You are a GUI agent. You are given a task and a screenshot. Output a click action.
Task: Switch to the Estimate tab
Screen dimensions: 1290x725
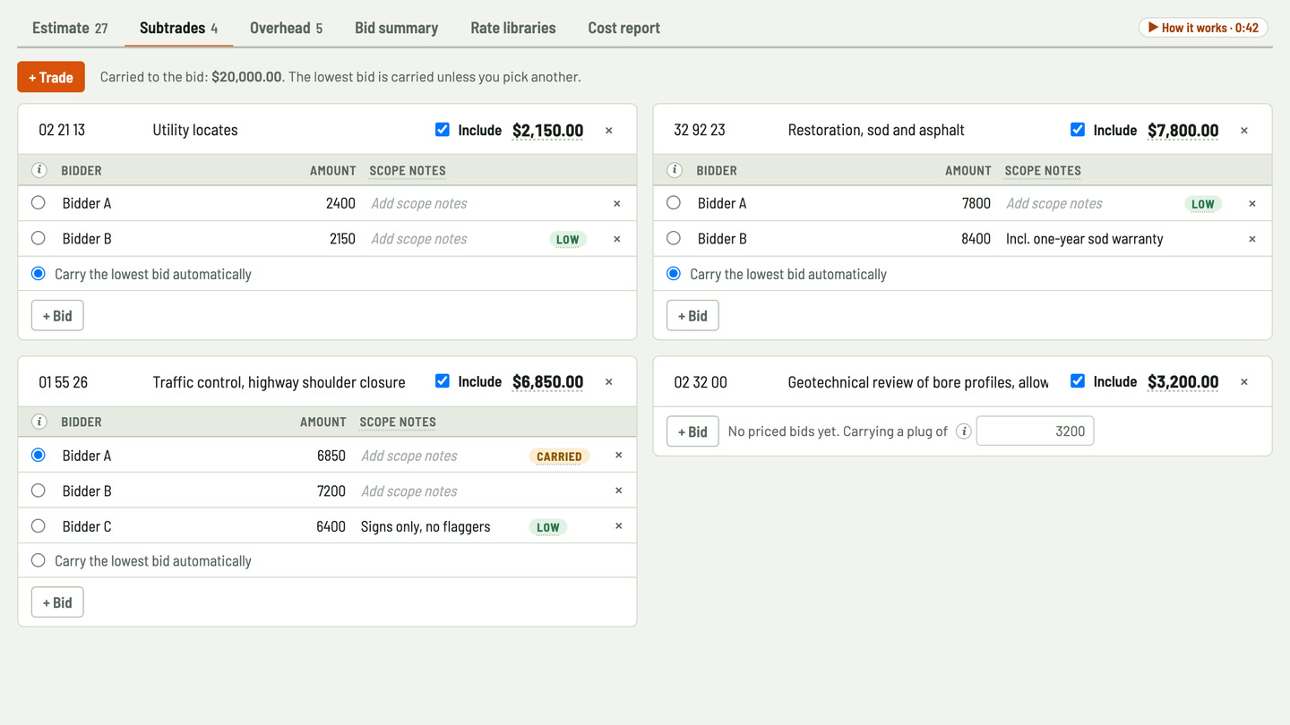[x=70, y=28]
